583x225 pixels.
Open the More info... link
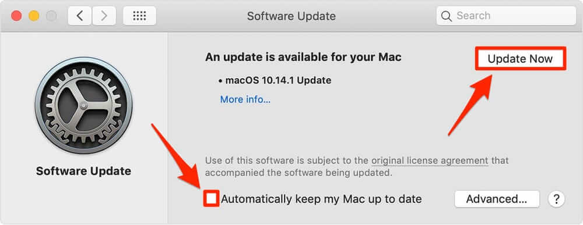coord(245,99)
